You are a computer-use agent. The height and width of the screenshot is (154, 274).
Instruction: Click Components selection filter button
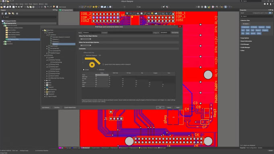[x=245, y=27]
